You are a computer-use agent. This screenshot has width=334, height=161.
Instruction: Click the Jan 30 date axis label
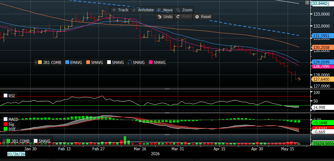30,149
